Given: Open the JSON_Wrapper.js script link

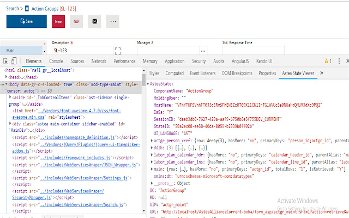Looking at the screenshot, I should click(x=88, y=165).
